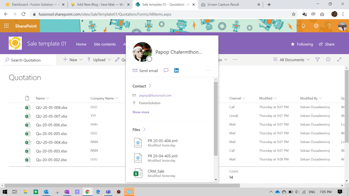Toggle Following star for the site
Viewport: 349px width, 196px height.
tap(302, 44)
